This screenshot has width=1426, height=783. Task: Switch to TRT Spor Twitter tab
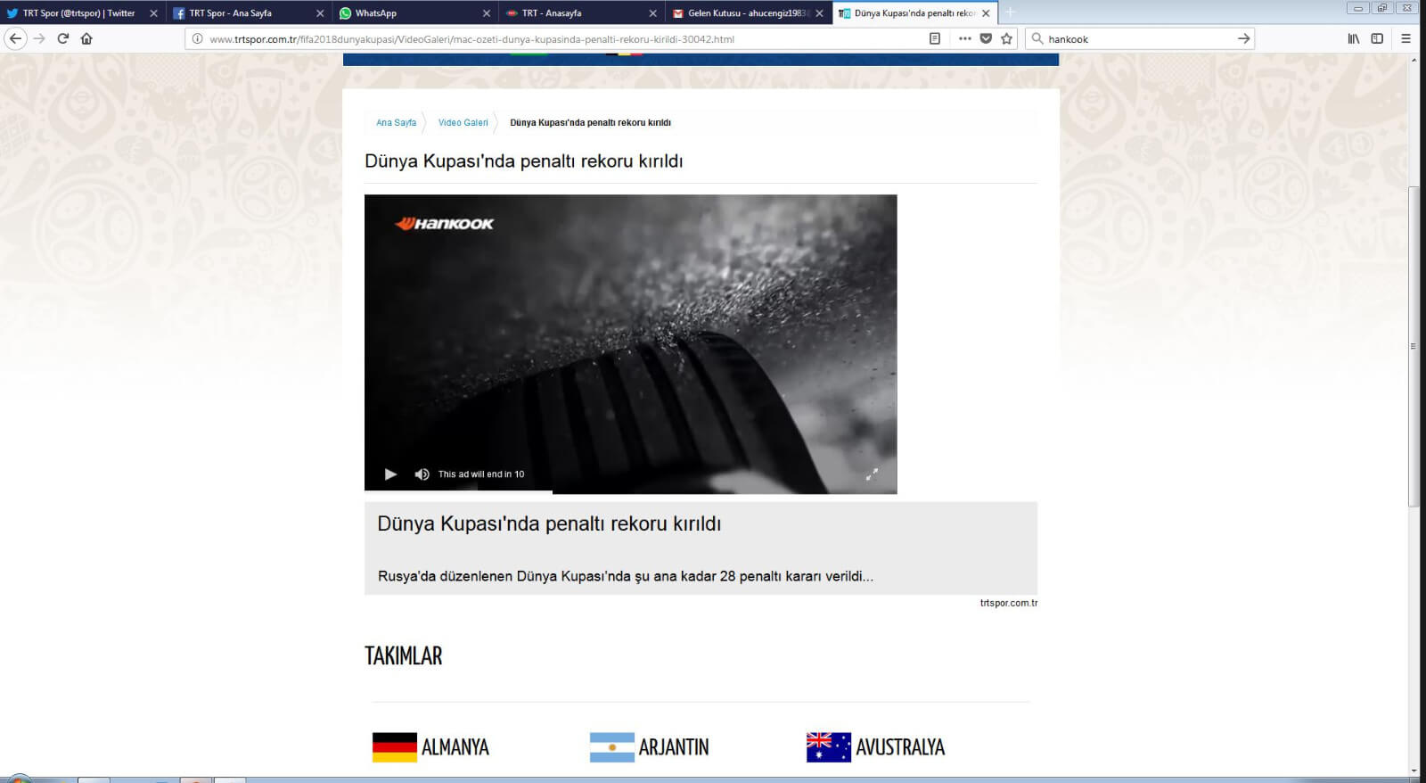(78, 13)
